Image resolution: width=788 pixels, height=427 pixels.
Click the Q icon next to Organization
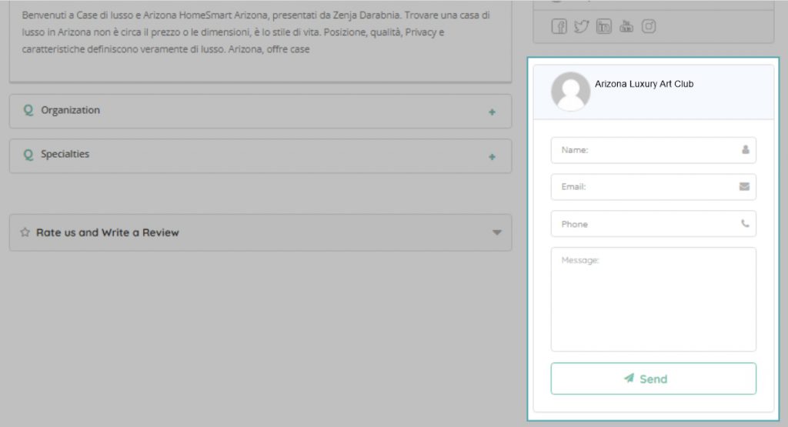pos(28,110)
